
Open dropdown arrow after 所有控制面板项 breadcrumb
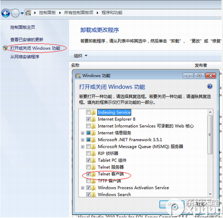pos(97,13)
